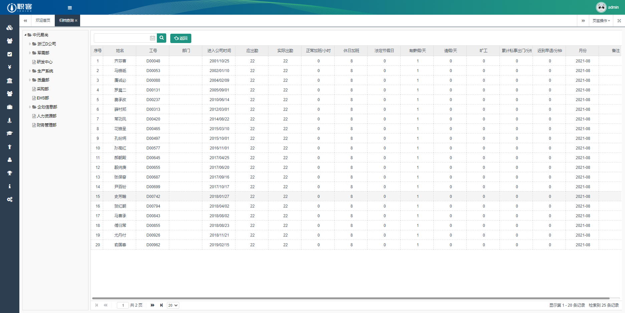Switch to the 欢迎首页 tab
Screen dimensions: 625x313
(43, 21)
